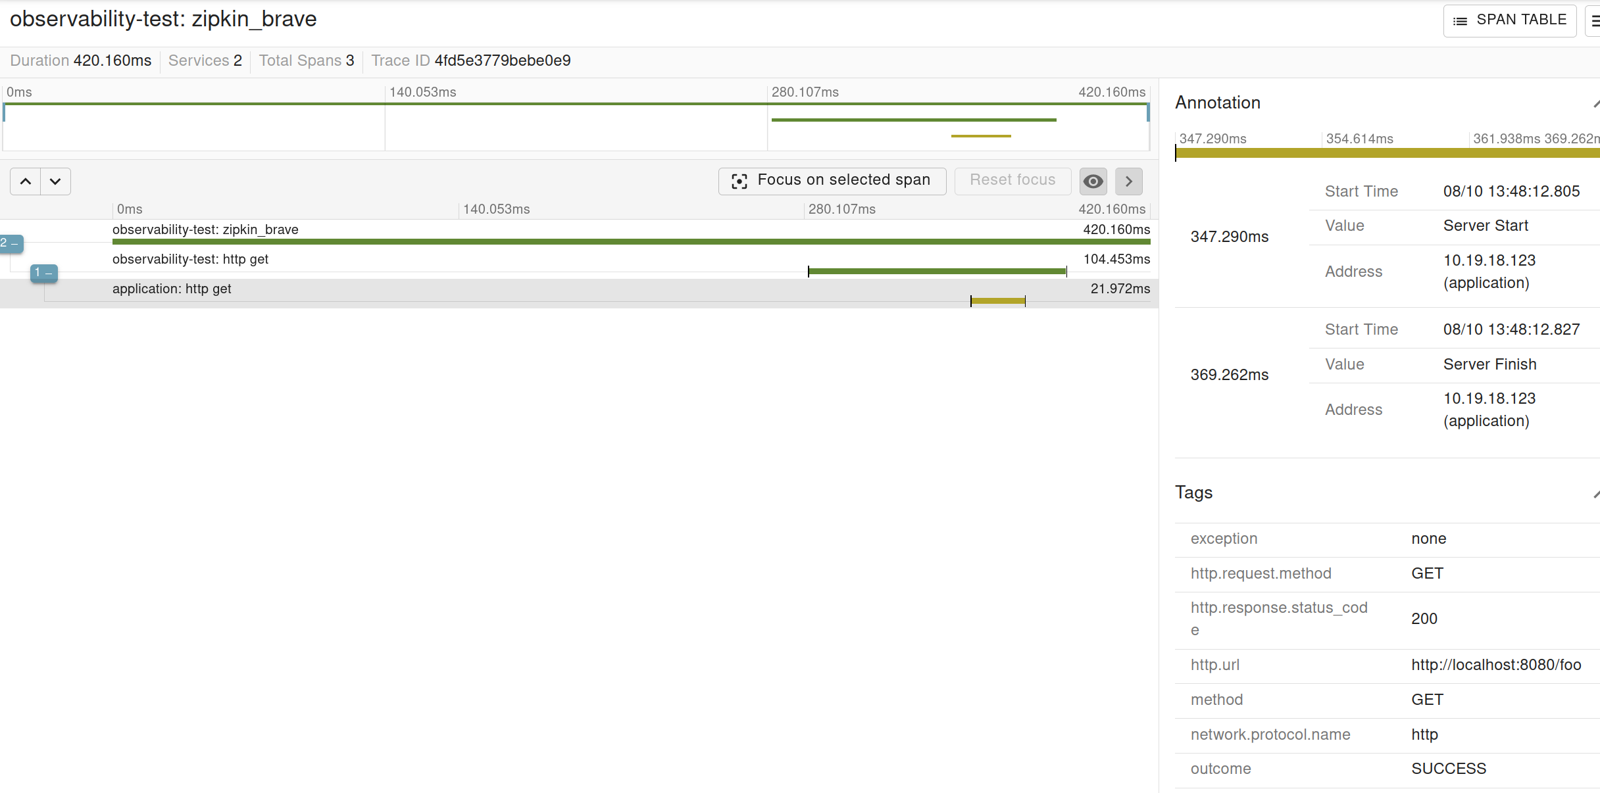
Task: Collapse the tree node labeled 1
Action: 43,272
